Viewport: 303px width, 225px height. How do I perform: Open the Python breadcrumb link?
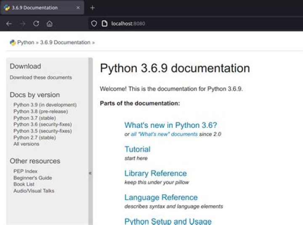coord(26,42)
